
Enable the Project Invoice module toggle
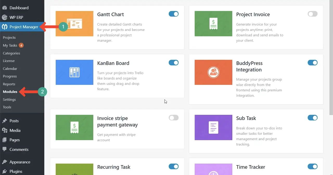(x=312, y=14)
